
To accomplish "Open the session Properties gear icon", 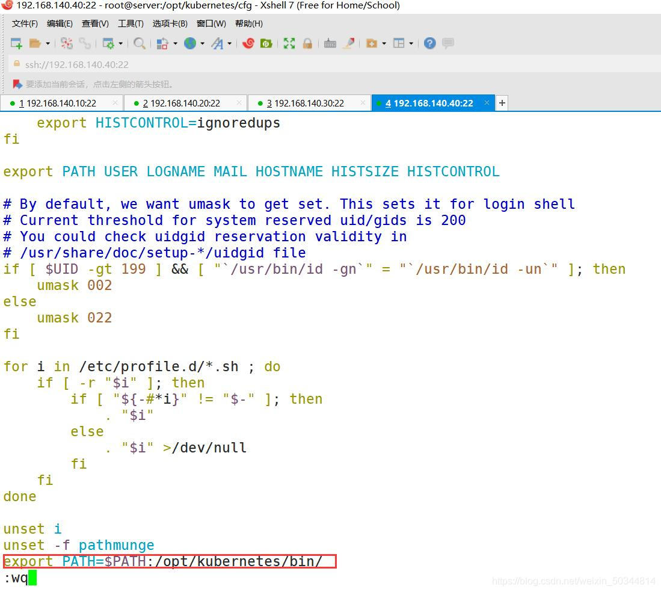I will point(108,43).
